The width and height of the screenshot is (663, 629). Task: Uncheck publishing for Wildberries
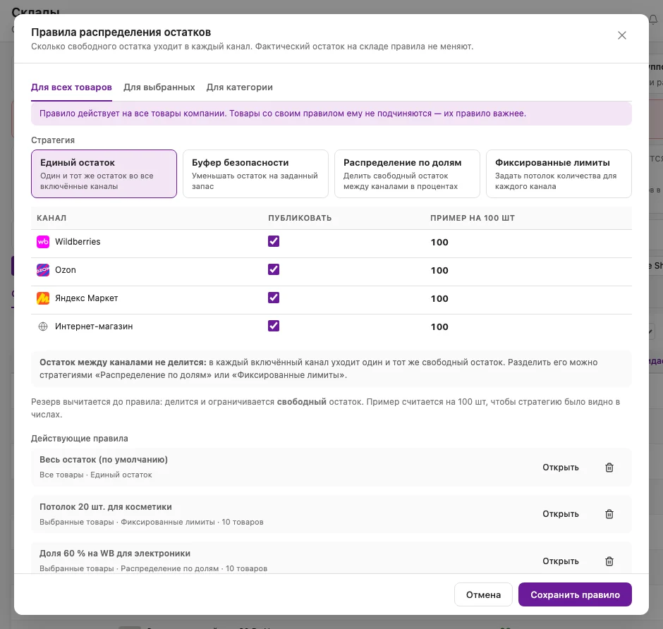(x=274, y=241)
